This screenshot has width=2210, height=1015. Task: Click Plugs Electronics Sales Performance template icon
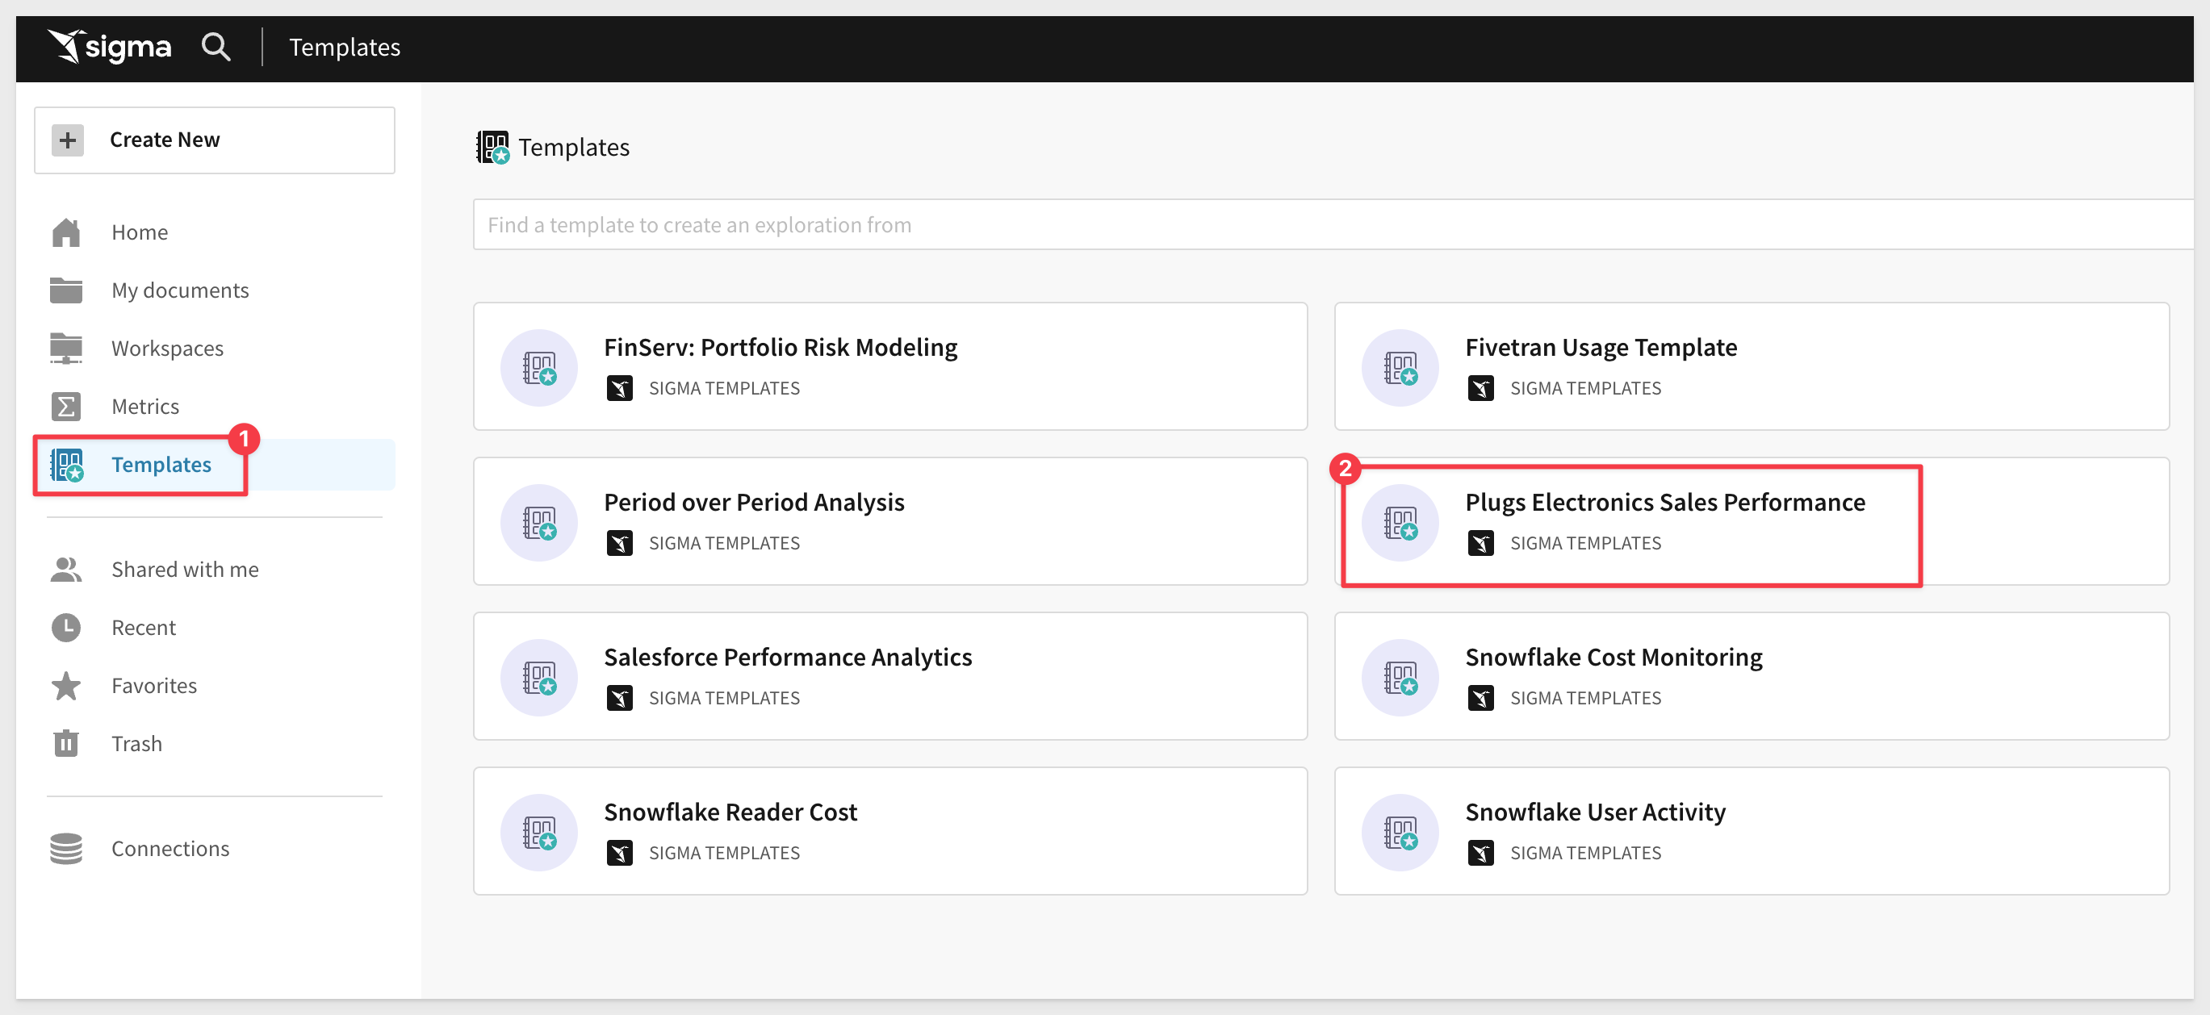tap(1400, 523)
